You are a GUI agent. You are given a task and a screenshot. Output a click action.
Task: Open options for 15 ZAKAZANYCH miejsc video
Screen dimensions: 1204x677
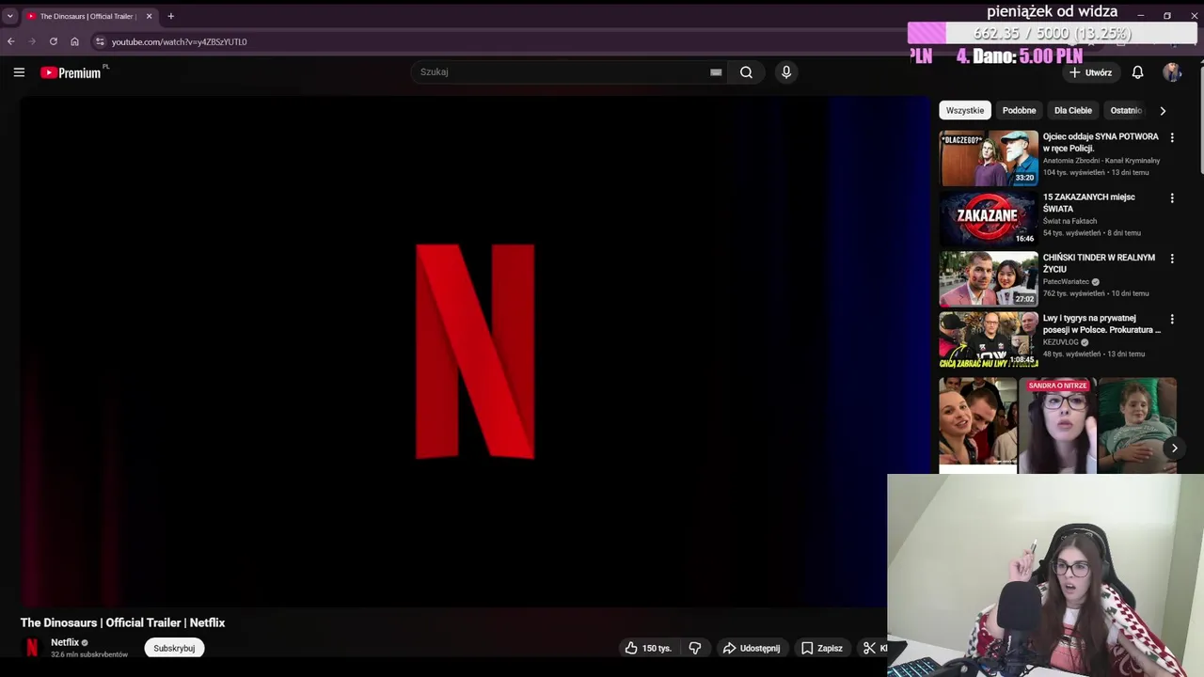point(1172,197)
